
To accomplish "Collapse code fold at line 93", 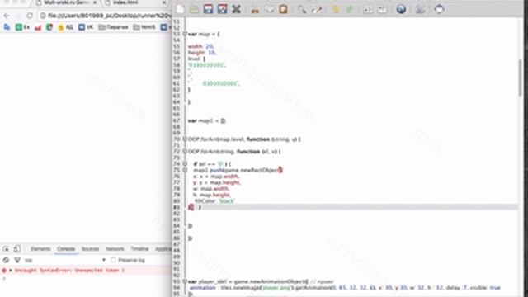I will 185,281.
